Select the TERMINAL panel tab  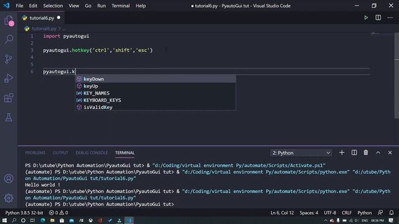coord(125,152)
